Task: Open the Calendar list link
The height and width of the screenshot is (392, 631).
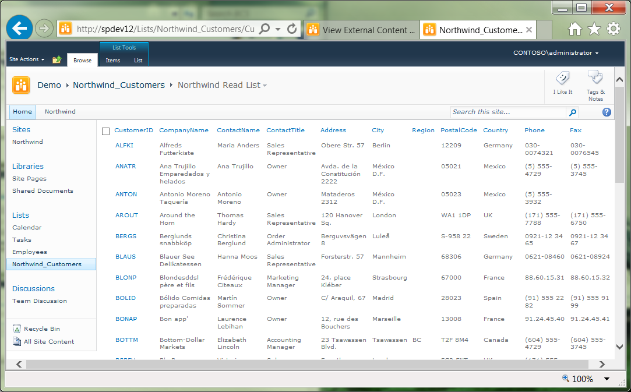Action: 27,227
